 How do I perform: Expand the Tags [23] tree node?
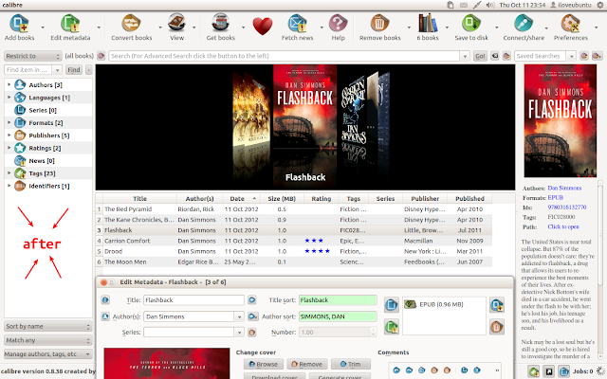pos(9,173)
